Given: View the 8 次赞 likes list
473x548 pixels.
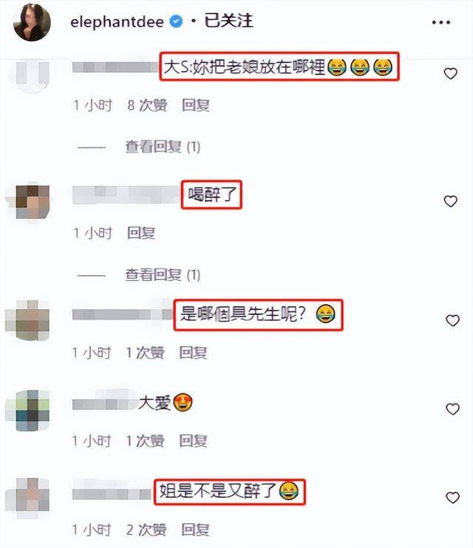Looking at the screenshot, I should [147, 105].
